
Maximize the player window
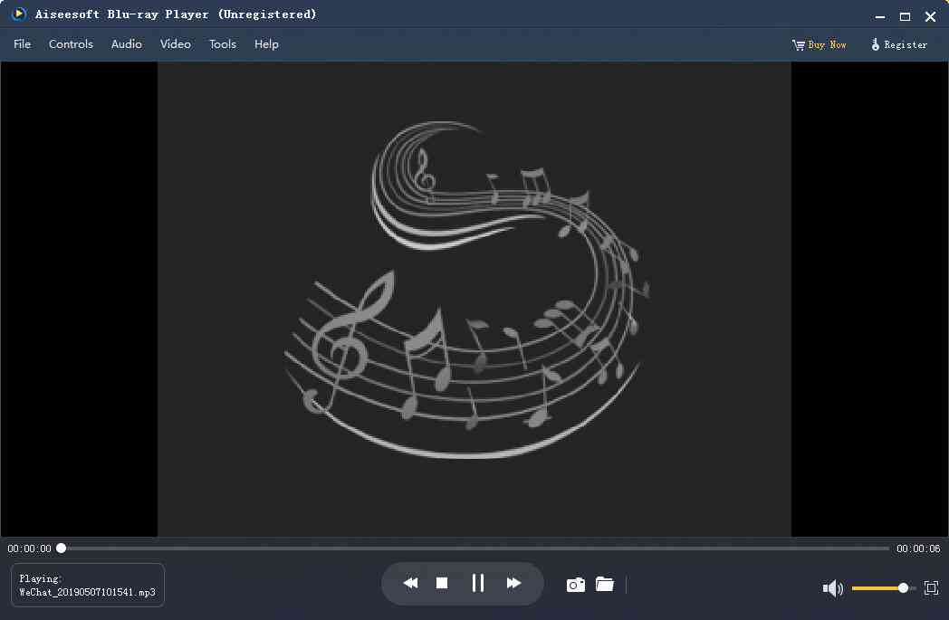(x=905, y=16)
